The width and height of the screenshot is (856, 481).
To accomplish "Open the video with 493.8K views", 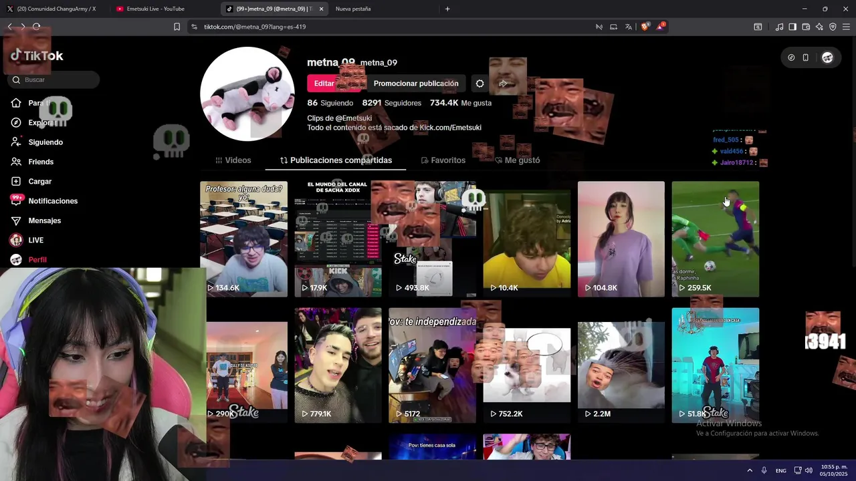I will 432,238.
